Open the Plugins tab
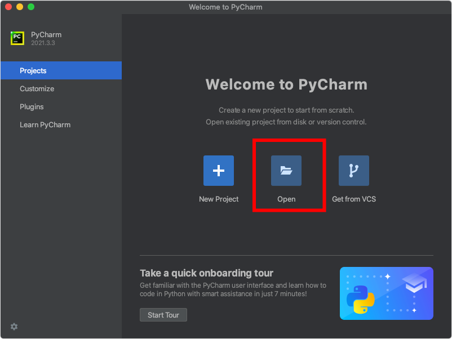The height and width of the screenshot is (339, 452). click(61, 107)
